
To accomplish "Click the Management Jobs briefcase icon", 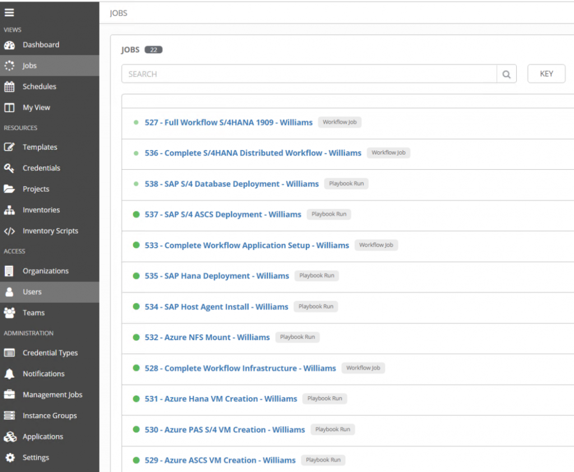I will (x=9, y=395).
